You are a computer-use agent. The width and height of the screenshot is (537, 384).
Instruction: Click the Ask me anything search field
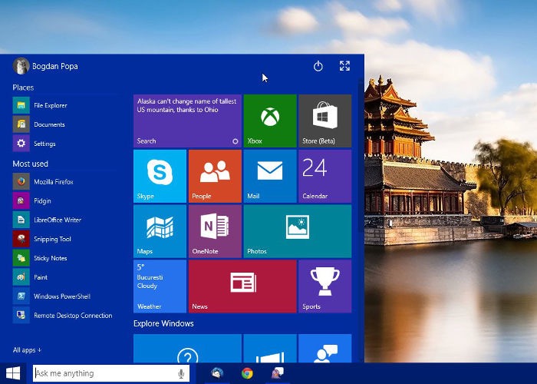click(x=104, y=373)
